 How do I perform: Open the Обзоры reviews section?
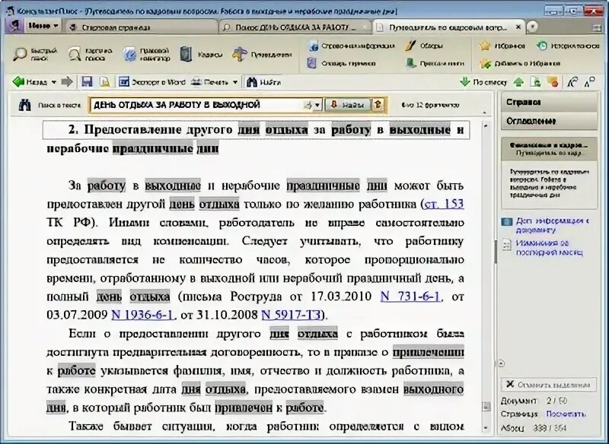tap(424, 46)
